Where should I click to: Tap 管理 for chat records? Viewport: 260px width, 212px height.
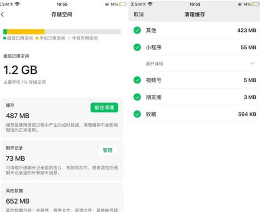tap(107, 150)
